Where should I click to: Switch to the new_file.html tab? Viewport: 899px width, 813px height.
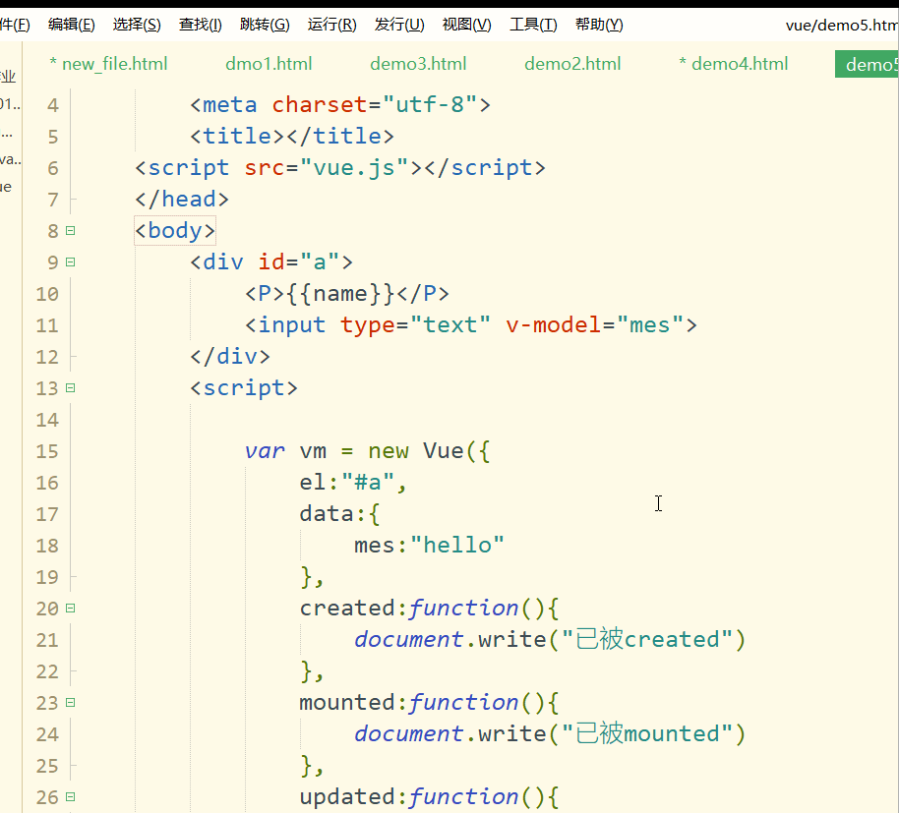coord(109,64)
